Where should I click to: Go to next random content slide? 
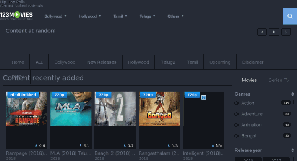pyautogui.click(x=286, y=32)
